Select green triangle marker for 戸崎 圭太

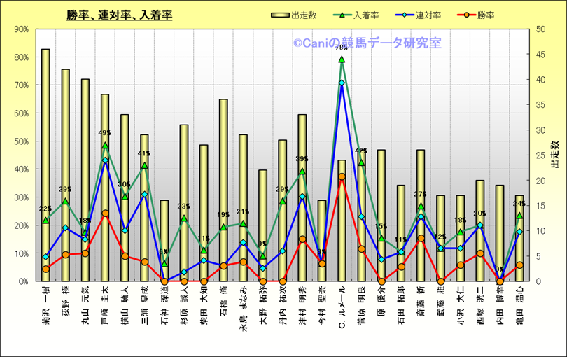[105, 146]
